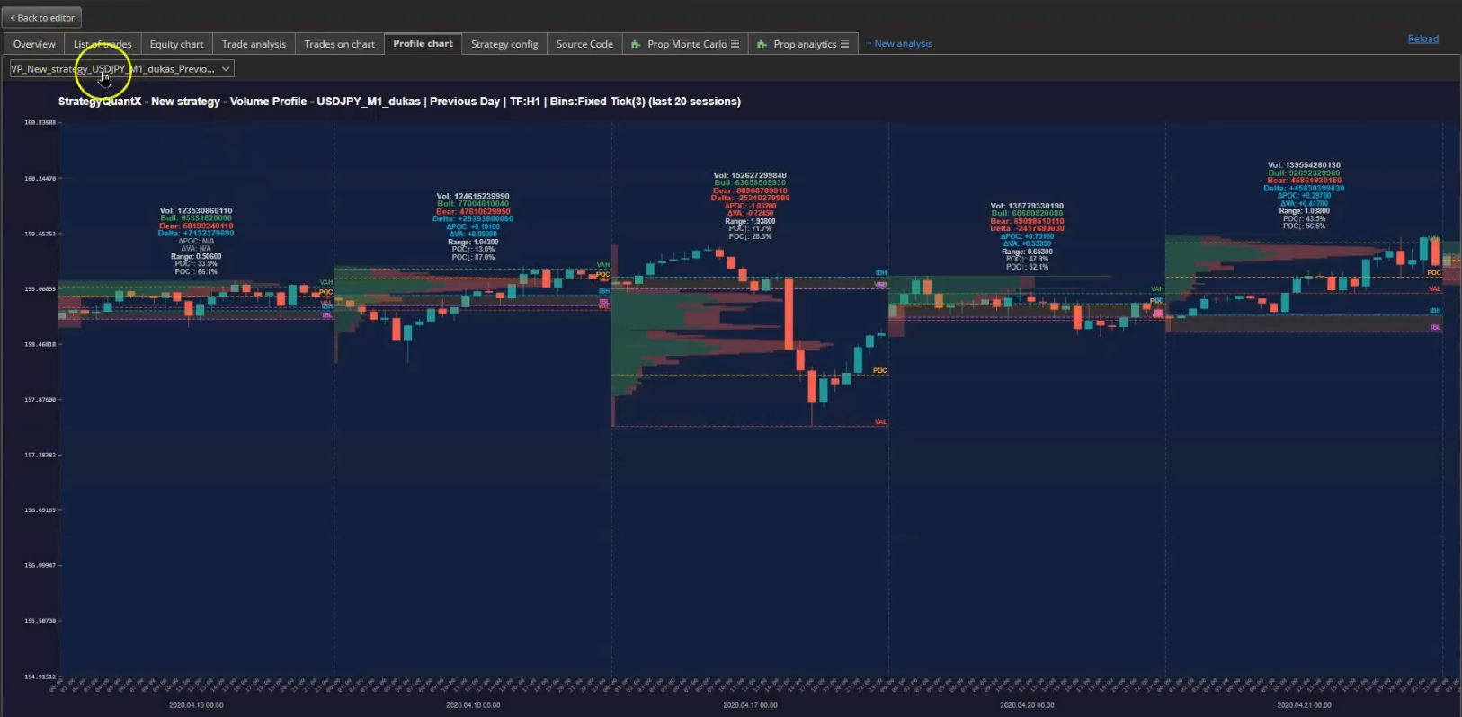The width and height of the screenshot is (1462, 717).
Task: Click the POC label on the 04.17 session
Action: tap(879, 370)
